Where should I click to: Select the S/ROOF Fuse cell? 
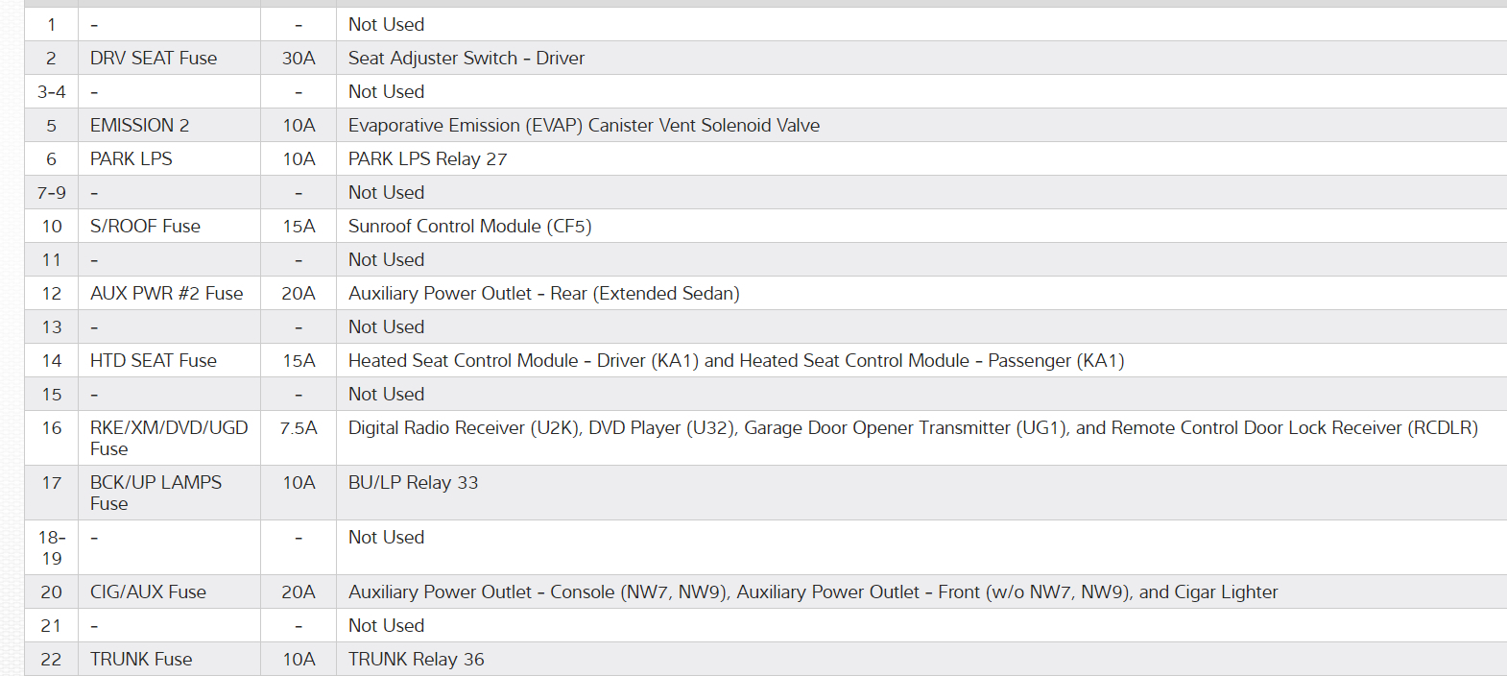(x=145, y=226)
